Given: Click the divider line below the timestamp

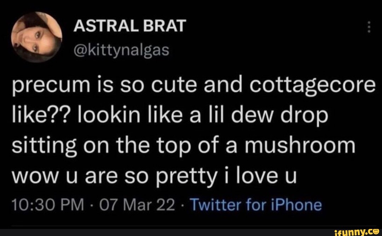Looking at the screenshot, I should point(191,225).
